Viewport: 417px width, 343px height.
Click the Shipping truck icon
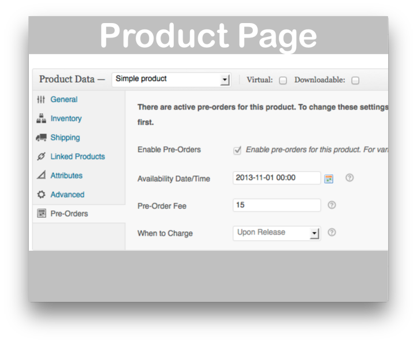(41, 138)
